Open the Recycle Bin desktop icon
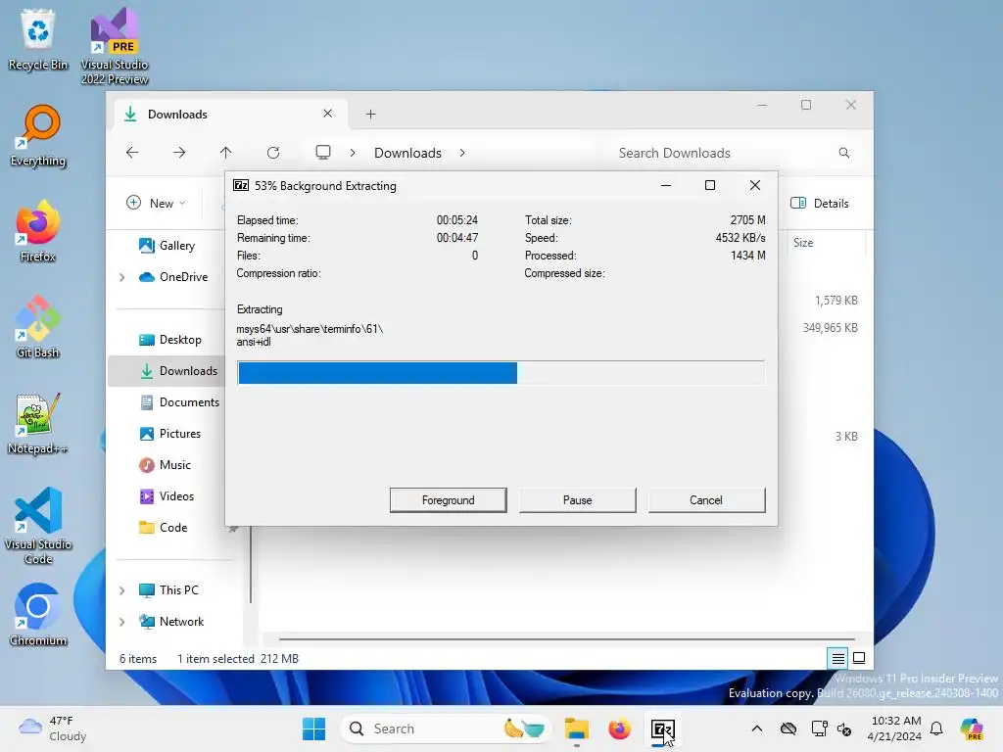This screenshot has width=1003, height=752. click(38, 39)
